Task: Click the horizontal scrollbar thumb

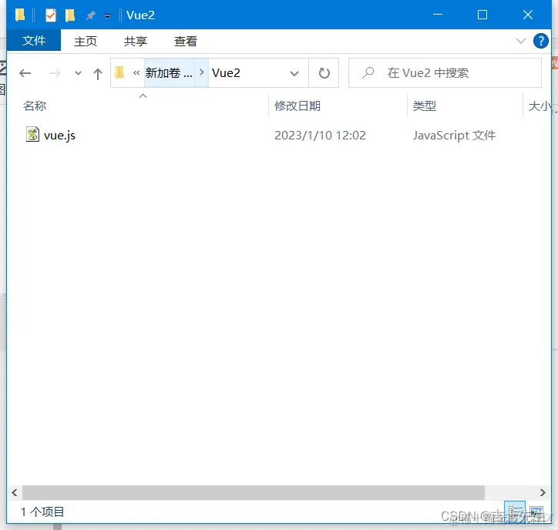Action: click(x=254, y=493)
